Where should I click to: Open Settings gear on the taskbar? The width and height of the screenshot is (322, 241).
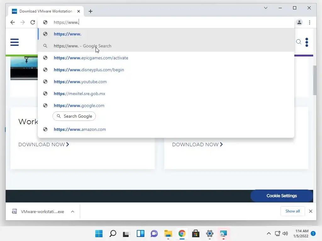click(210, 233)
